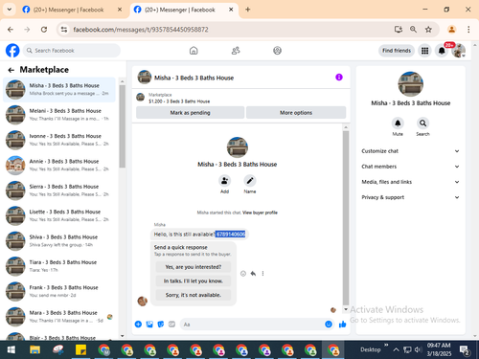Open Tiara - 3 Beds 3 Baths House chat
Viewport: 479px width, 359px height.
coord(59,266)
